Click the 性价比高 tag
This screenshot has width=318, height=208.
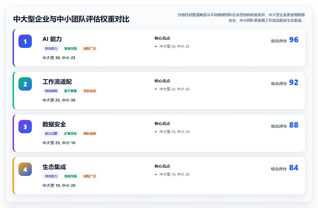point(90,91)
